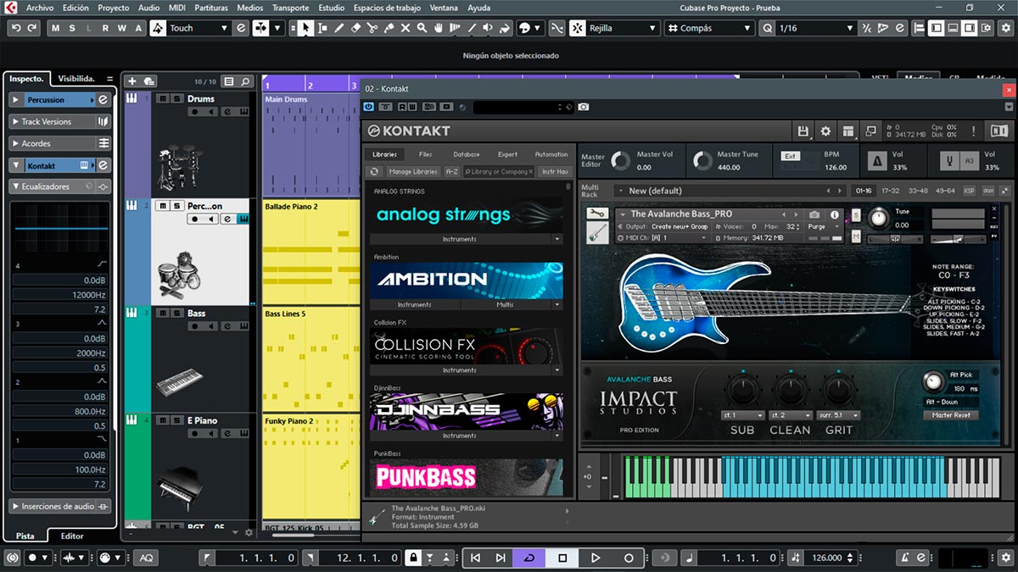The image size is (1018, 572).
Task: Click the Ambition library banner
Action: click(466, 280)
